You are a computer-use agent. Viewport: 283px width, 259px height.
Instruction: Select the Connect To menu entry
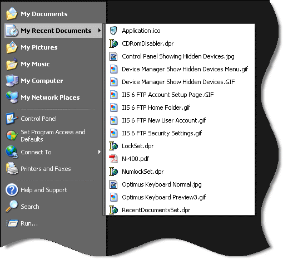[x=53, y=152]
